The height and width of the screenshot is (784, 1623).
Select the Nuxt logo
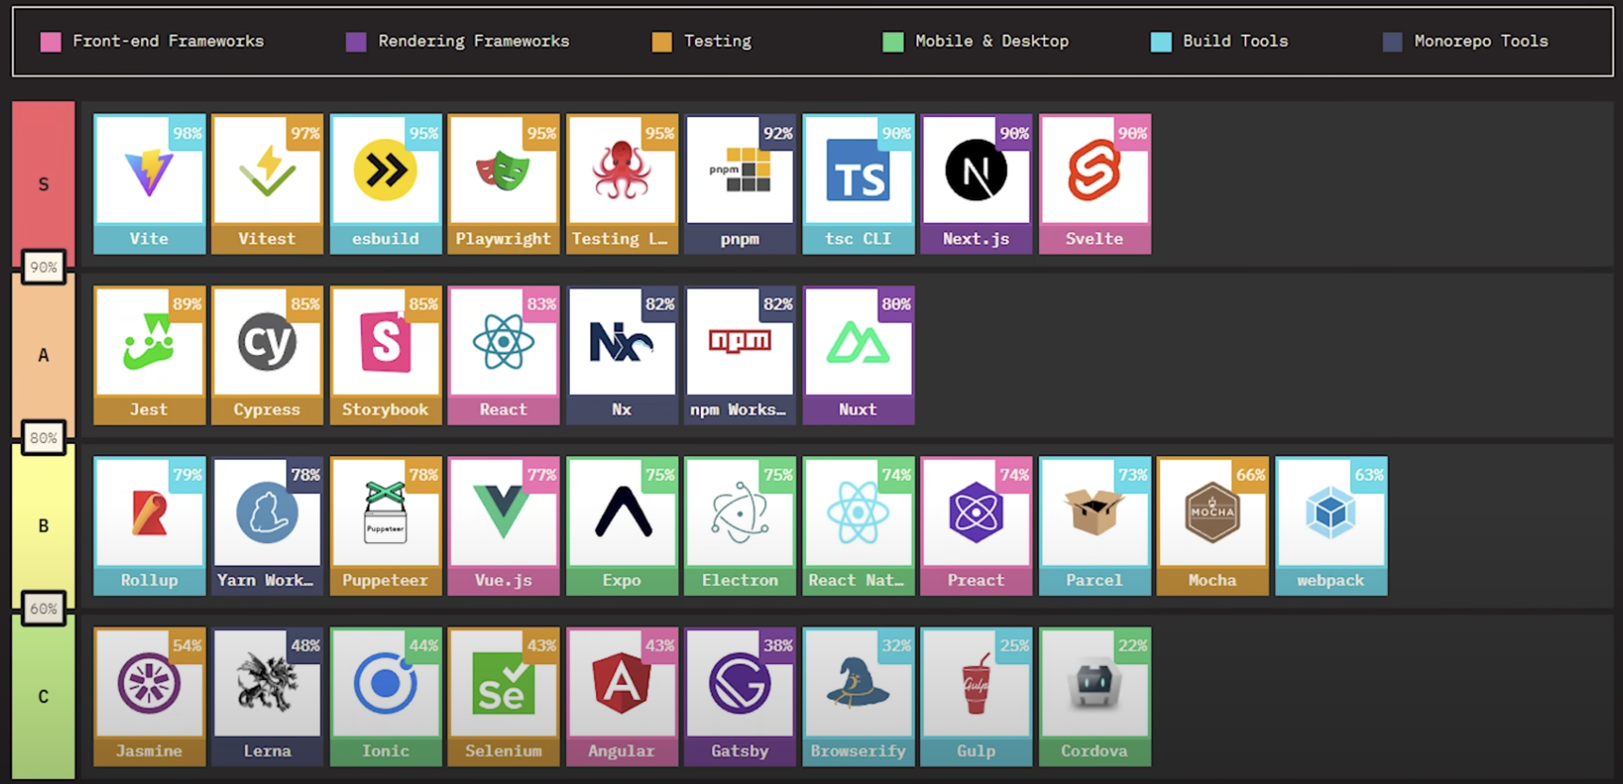click(858, 343)
